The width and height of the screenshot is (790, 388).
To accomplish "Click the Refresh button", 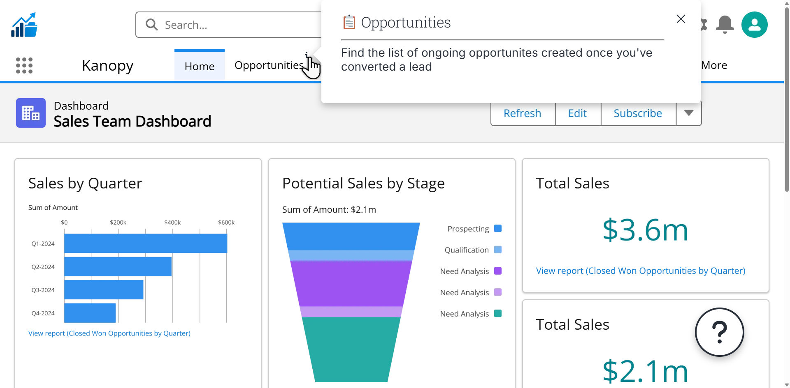I will click(x=523, y=113).
